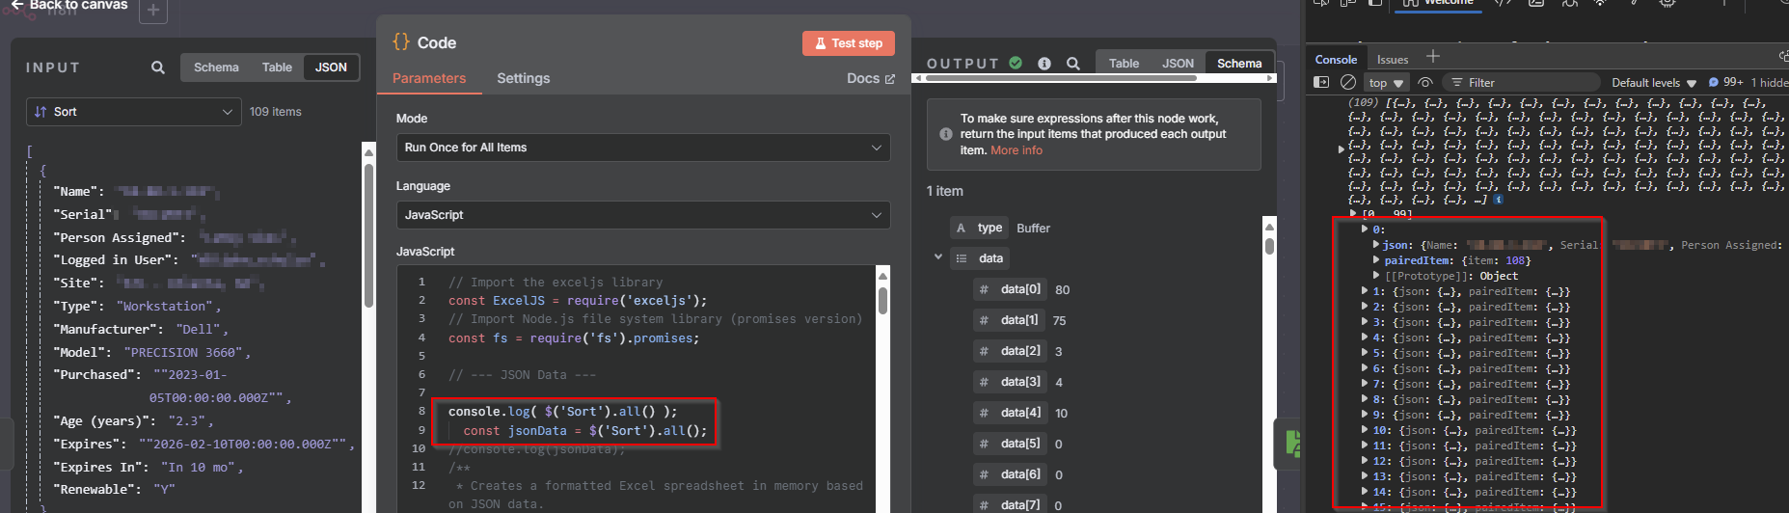Click the "Workstation" type value
The width and height of the screenshot is (1789, 513).
166,307
